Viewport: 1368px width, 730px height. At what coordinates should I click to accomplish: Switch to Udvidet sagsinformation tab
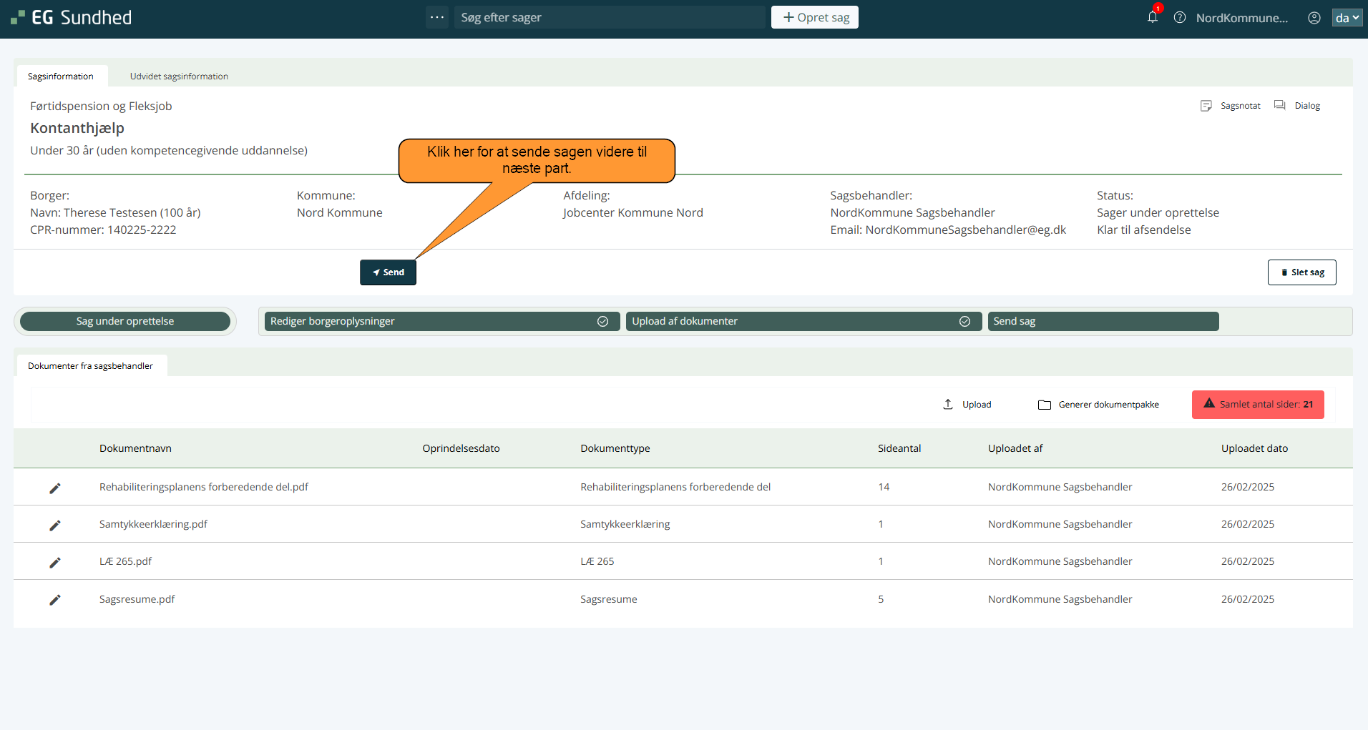point(179,77)
